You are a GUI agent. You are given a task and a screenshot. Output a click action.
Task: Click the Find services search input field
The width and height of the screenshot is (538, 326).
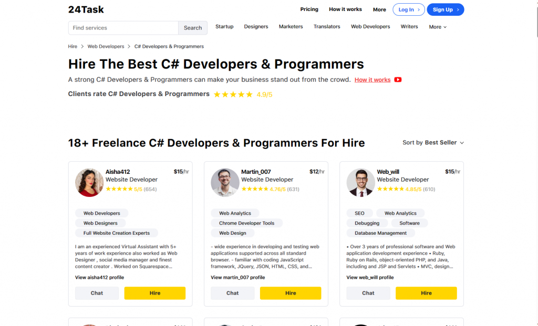coord(123,27)
